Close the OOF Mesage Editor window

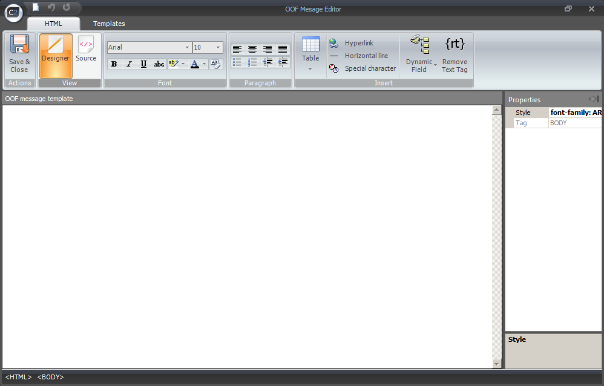[592, 8]
